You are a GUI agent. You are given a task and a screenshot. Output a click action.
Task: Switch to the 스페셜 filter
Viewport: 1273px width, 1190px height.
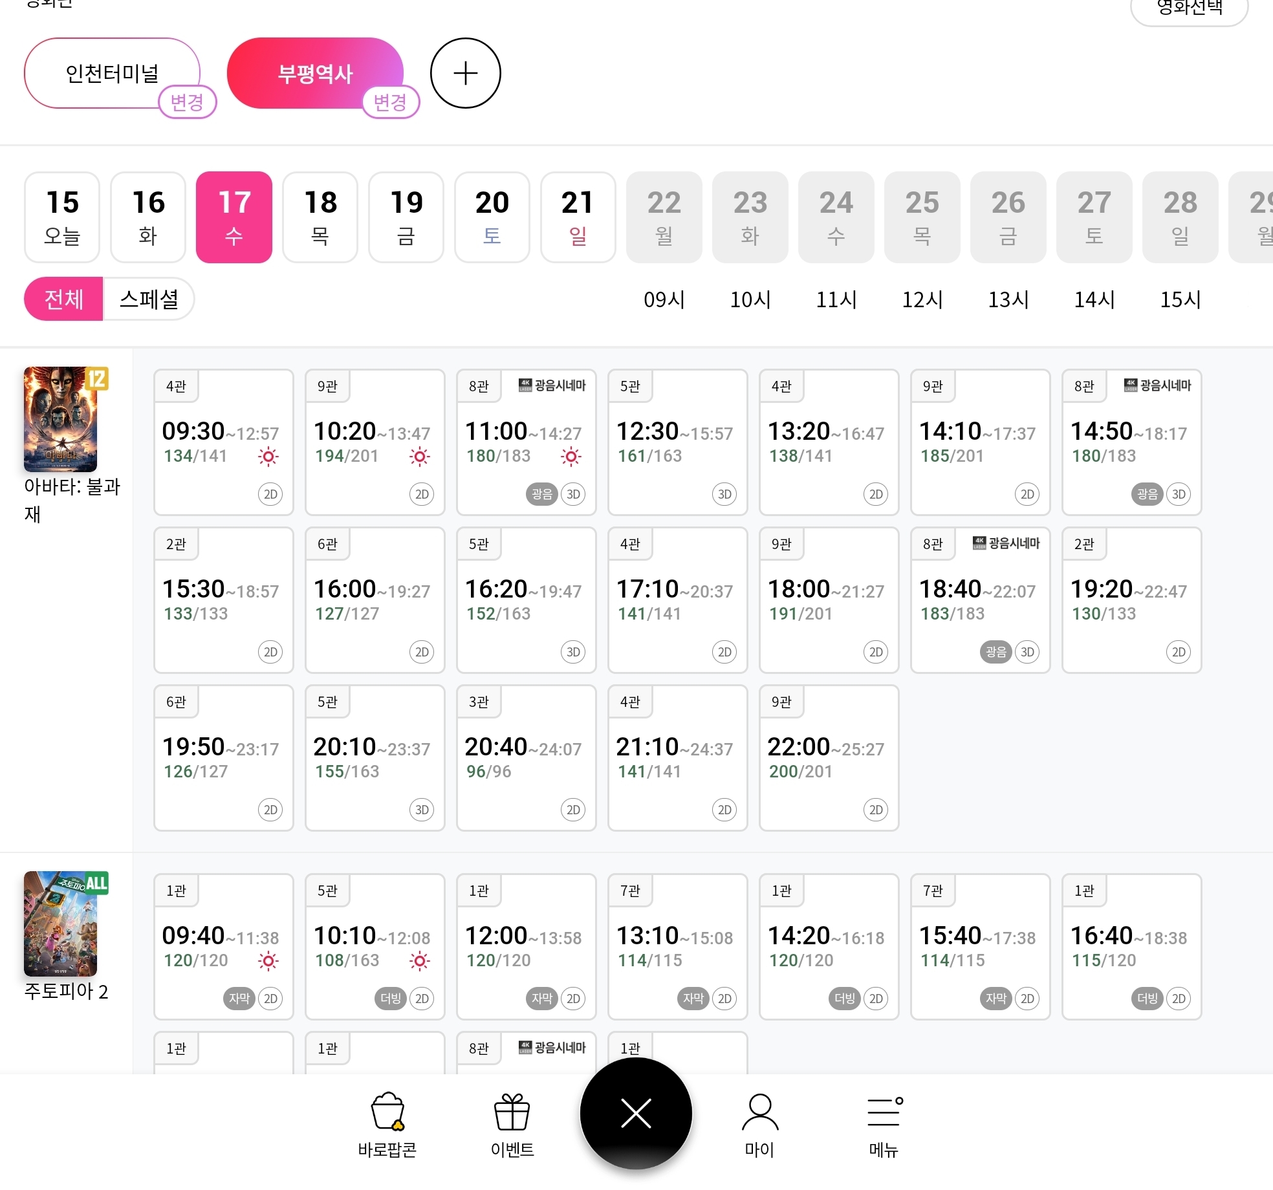point(149,299)
